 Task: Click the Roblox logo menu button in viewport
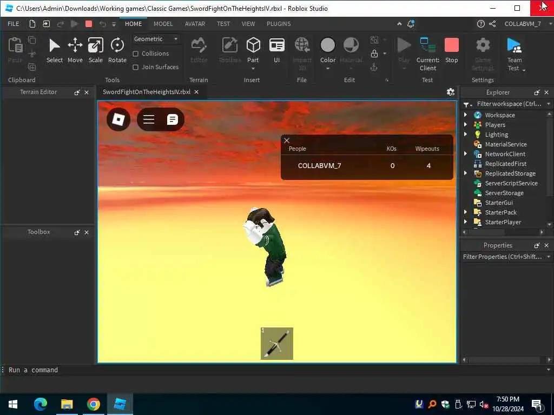(118, 119)
